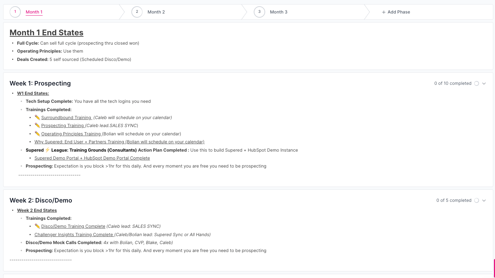Viewport: 495px width, 278px height.
Task: Select the Month 1 phase tab
Action: pyautogui.click(x=34, y=12)
